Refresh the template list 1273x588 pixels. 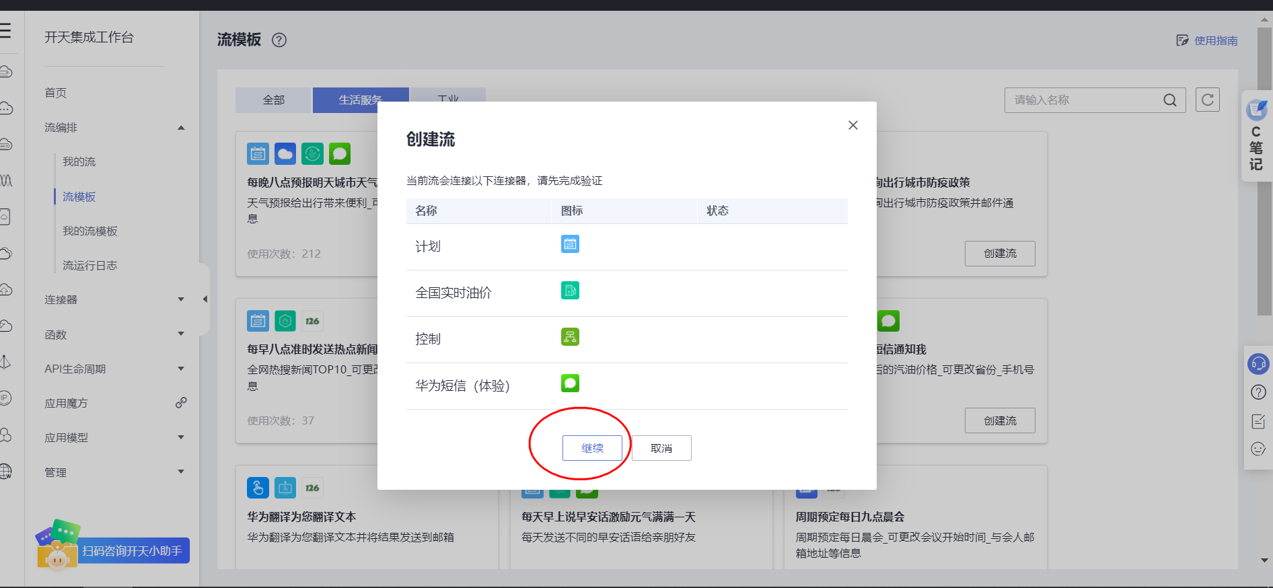coord(1208,100)
